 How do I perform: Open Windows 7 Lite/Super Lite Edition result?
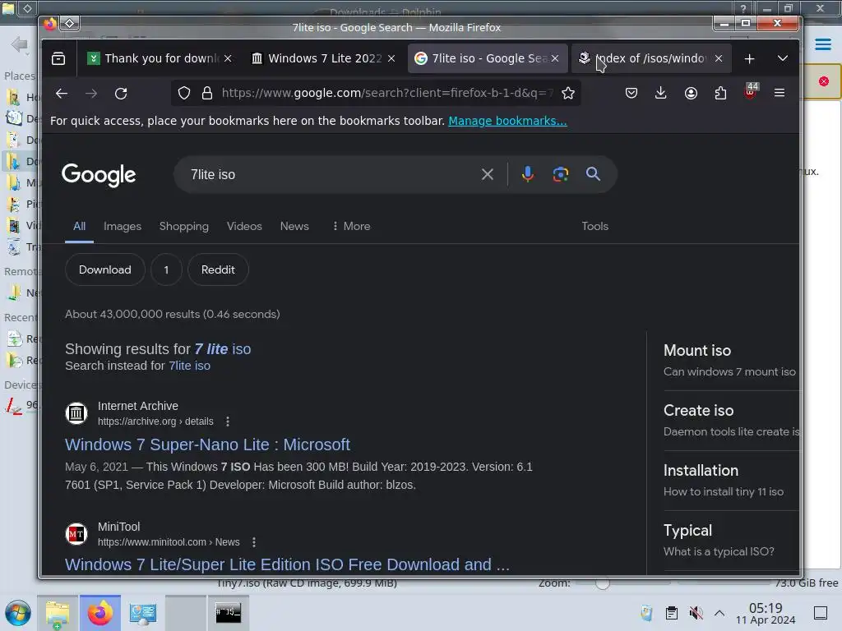(x=287, y=565)
